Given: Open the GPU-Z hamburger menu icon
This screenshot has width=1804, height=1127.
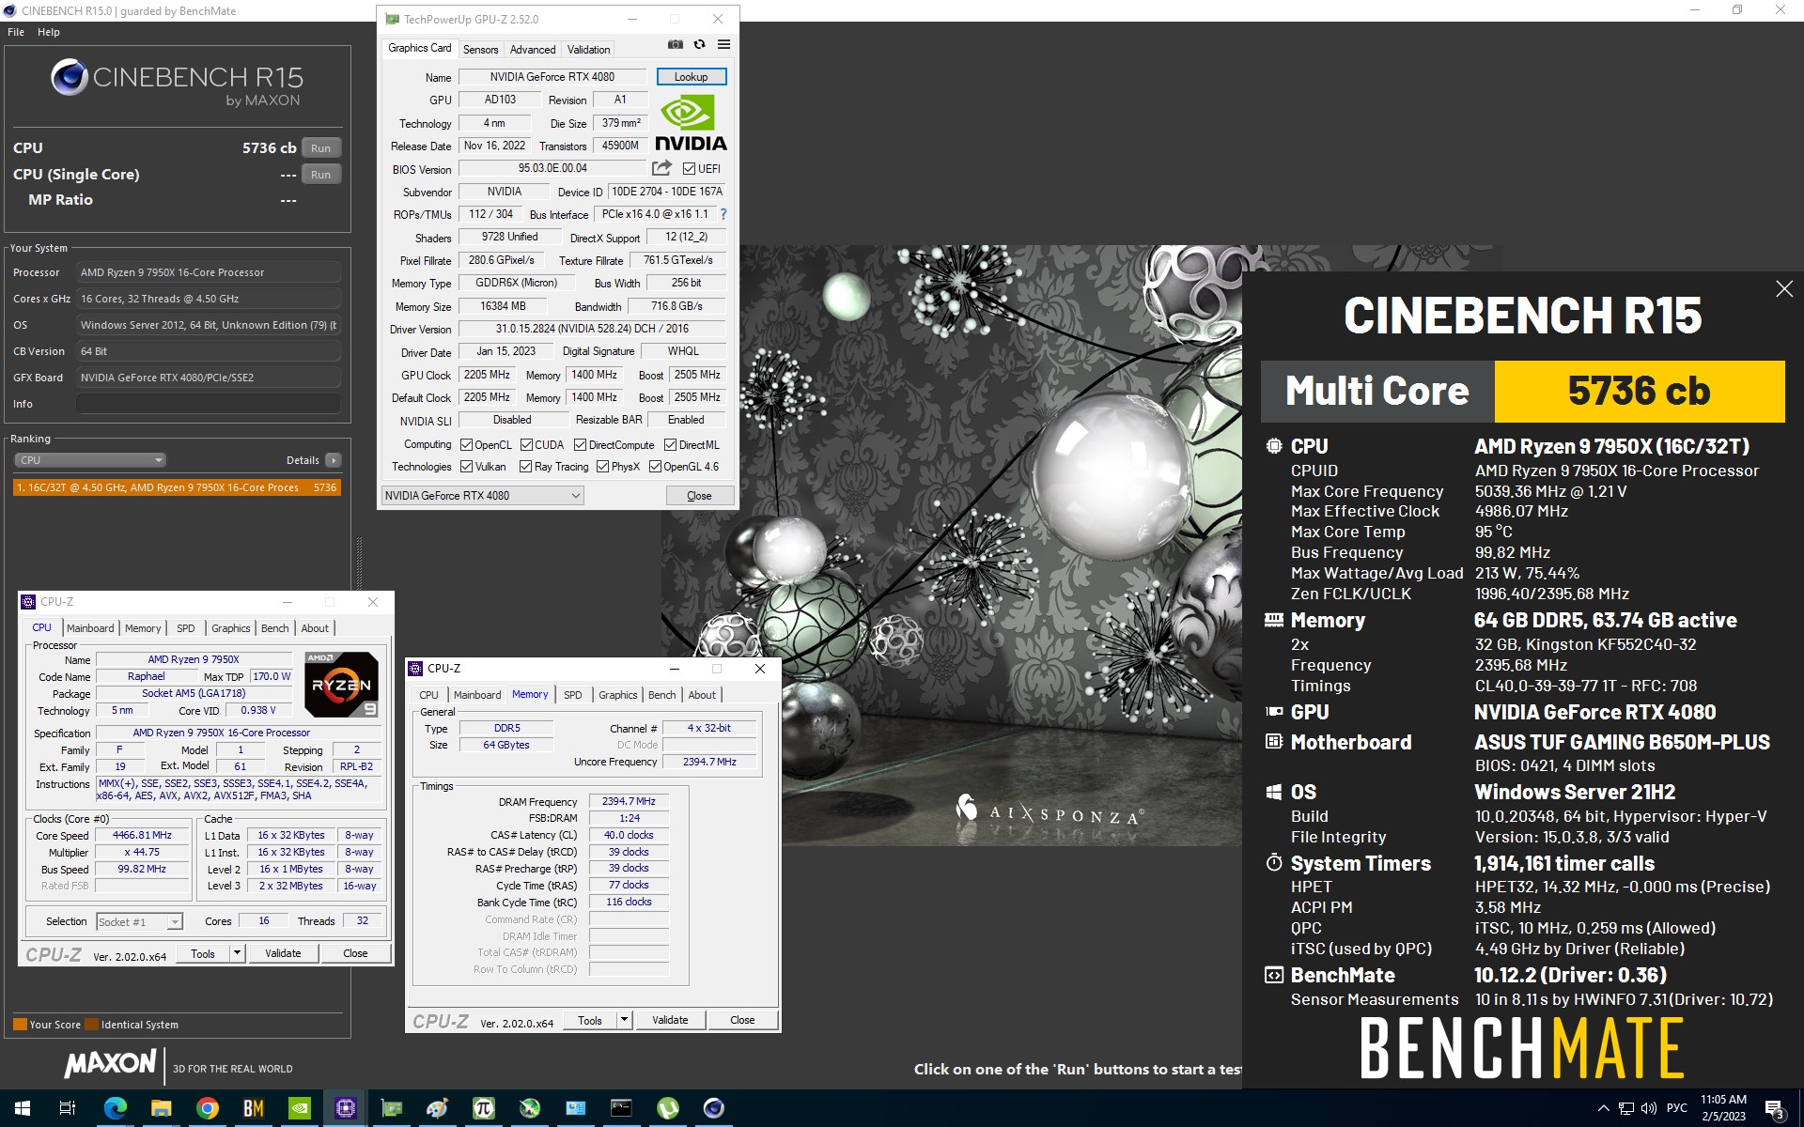Looking at the screenshot, I should [723, 44].
